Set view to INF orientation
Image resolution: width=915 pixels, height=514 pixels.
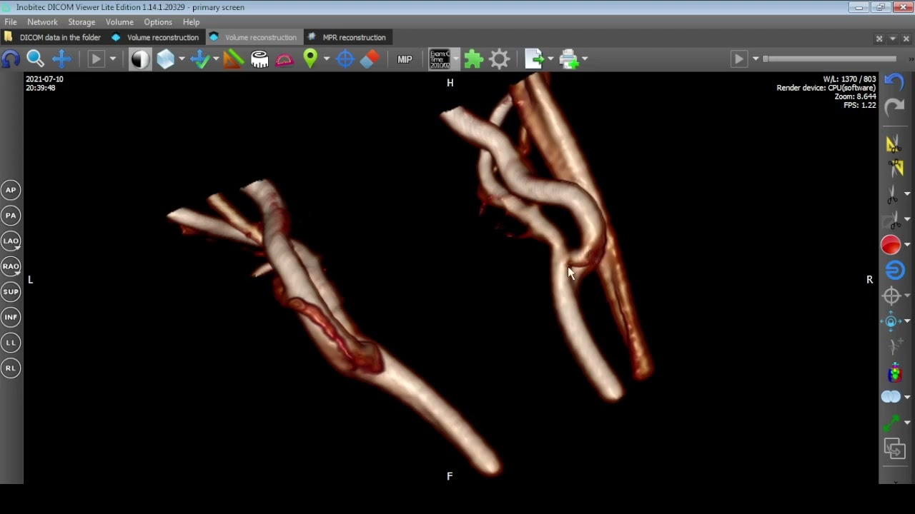tap(11, 317)
